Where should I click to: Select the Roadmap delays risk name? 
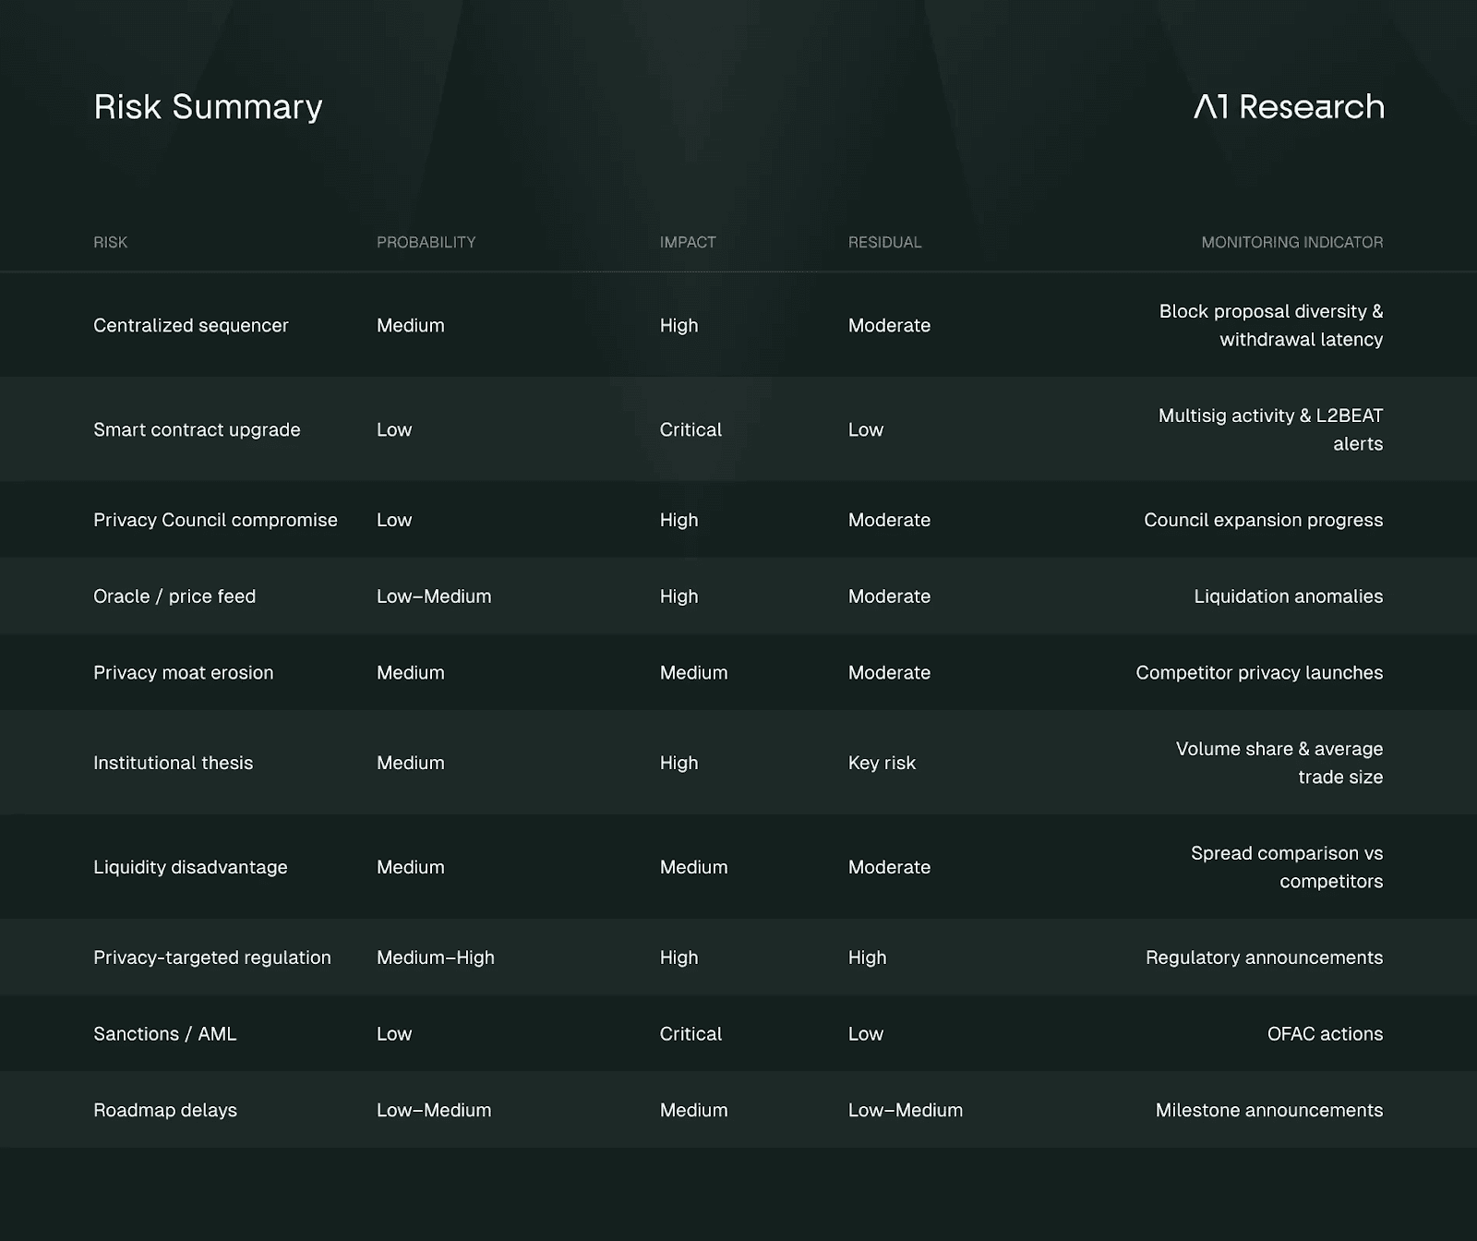pyautogui.click(x=165, y=1110)
